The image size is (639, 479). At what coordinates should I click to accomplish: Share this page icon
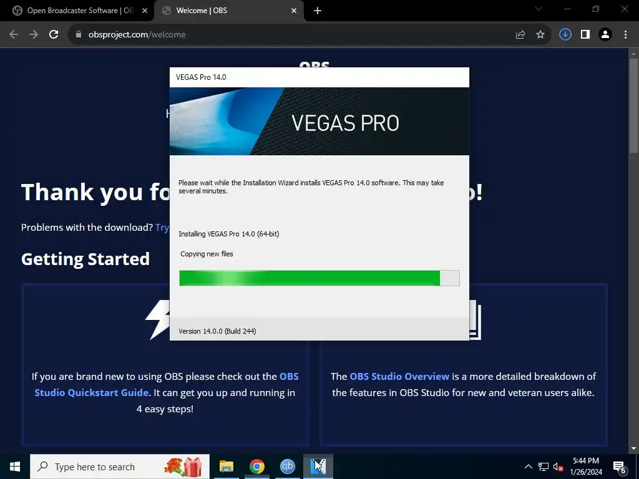coord(520,35)
